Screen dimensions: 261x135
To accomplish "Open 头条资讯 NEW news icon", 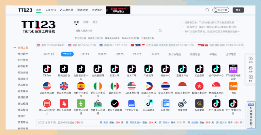I will (165, 103).
